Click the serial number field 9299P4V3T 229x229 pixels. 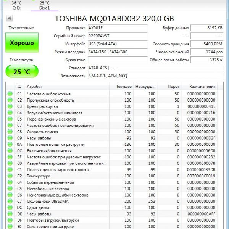[x=118, y=36]
